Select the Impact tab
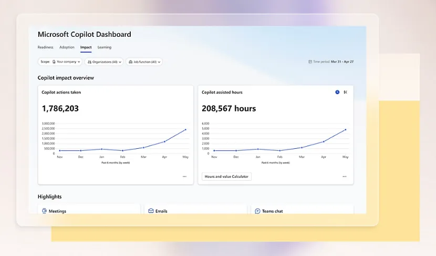This screenshot has height=256, width=436. click(x=86, y=47)
